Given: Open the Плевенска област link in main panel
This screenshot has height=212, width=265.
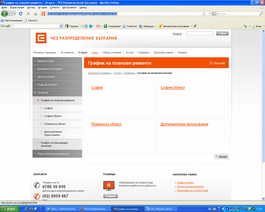Looking at the screenshot, I should [106, 124].
